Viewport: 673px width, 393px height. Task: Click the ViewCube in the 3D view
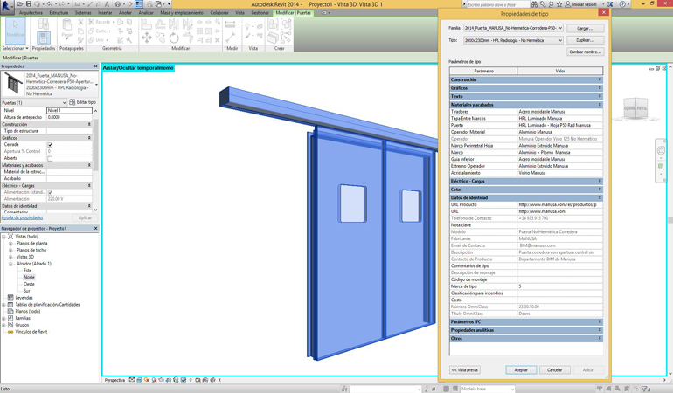tap(635, 108)
